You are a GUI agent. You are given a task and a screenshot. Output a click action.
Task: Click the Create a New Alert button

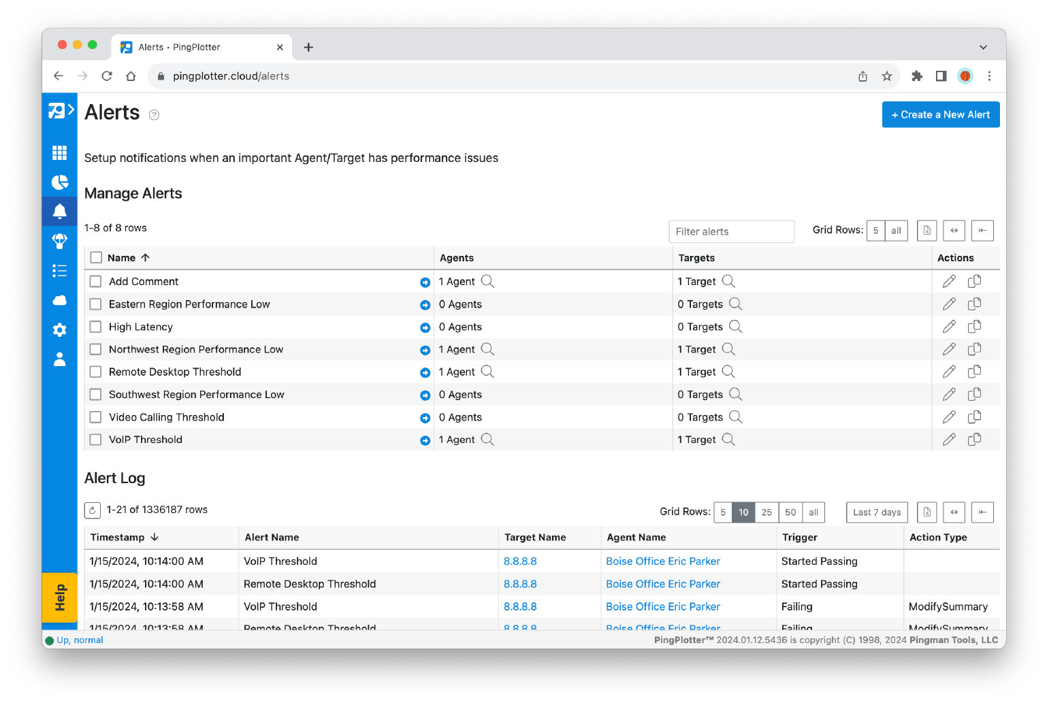(940, 114)
